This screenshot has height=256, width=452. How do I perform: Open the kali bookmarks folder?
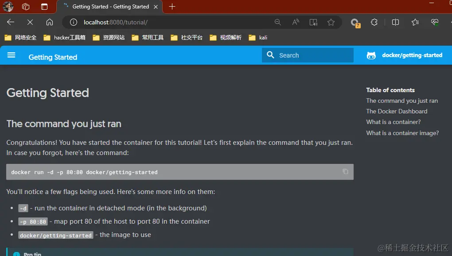258,38
